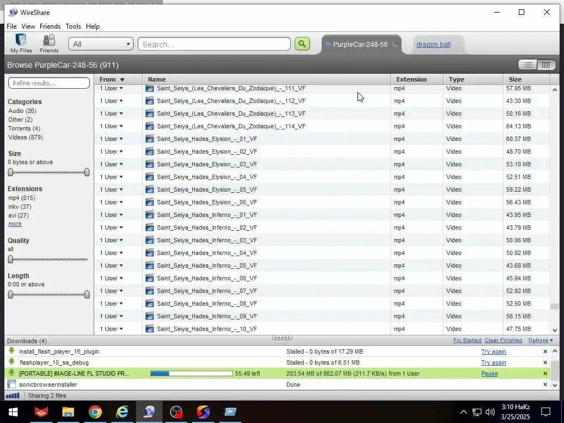The width and height of the screenshot is (564, 423).
Task: Click Clear Finished link
Action: (503, 340)
